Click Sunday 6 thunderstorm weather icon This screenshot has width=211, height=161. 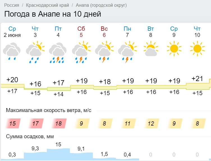pos(104,52)
